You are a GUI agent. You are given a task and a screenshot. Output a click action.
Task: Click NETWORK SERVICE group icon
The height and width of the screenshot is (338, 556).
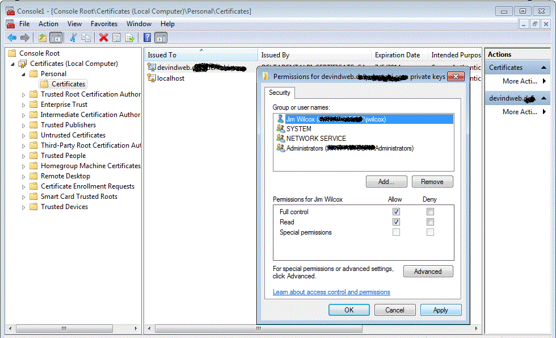click(x=280, y=138)
